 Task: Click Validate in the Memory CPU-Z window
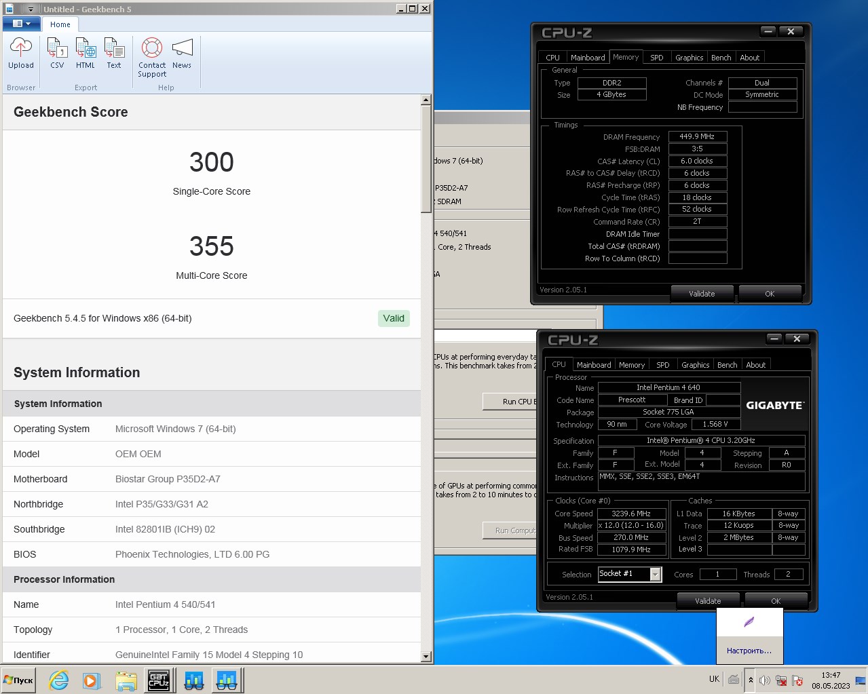pos(702,294)
